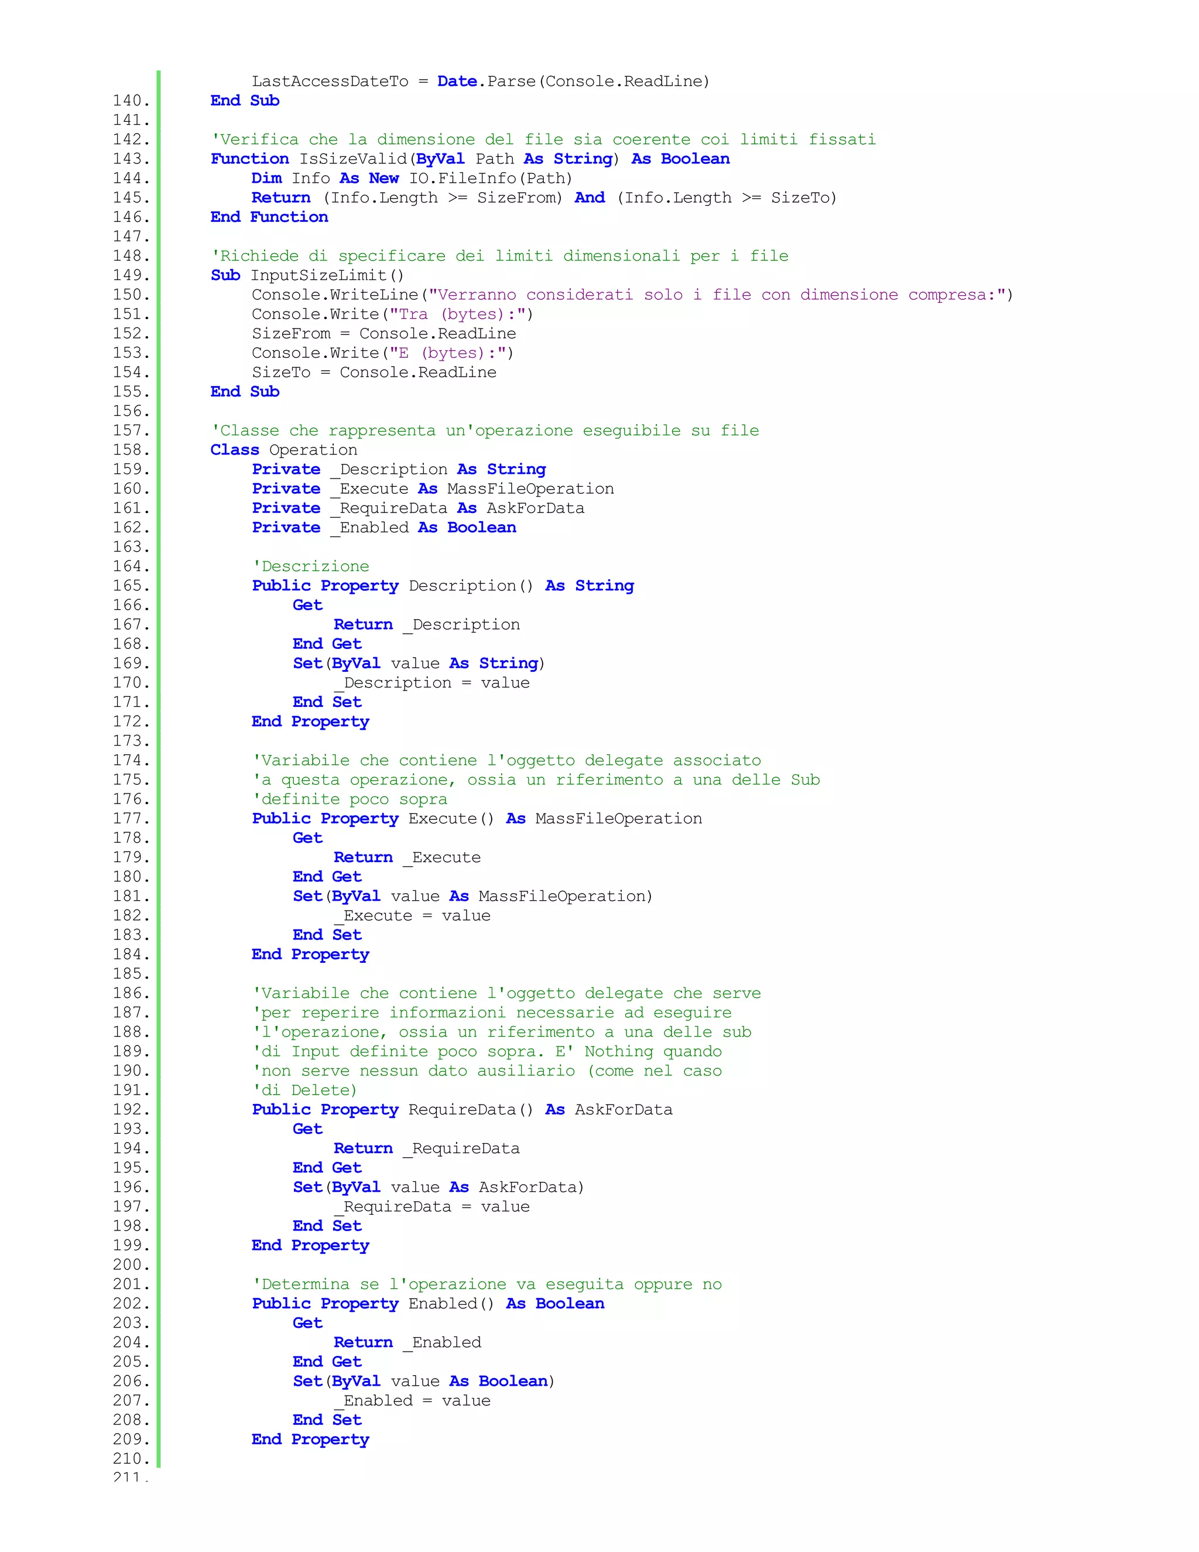Click 'Return _Enabled' line
The image size is (1199, 1552).
click(407, 1342)
